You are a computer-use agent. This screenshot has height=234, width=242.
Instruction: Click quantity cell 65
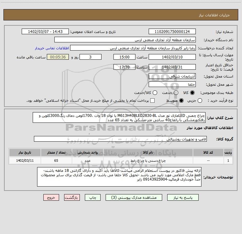pos(56,161)
